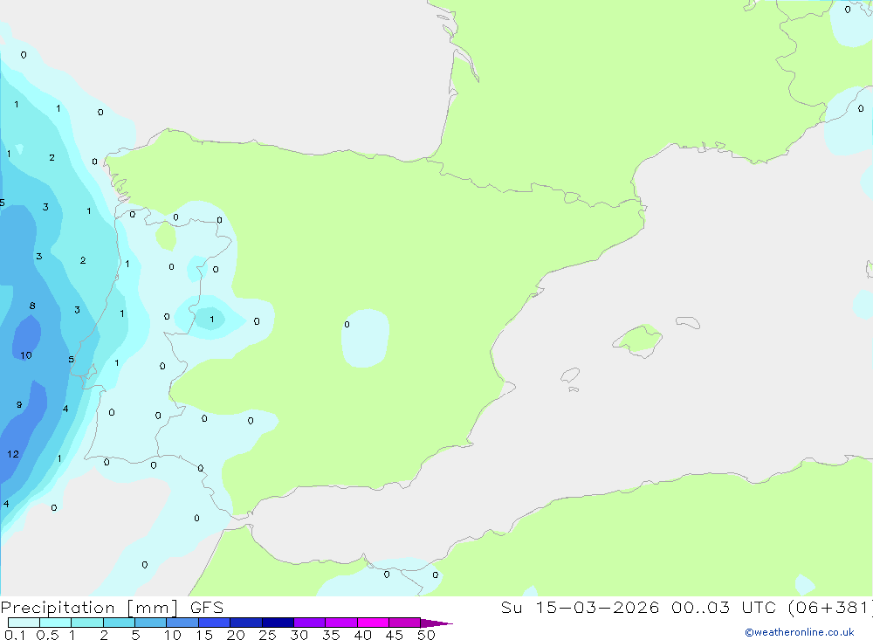873x640 pixels.
Task: Click the '30' legend scale label
Action: 299,635
